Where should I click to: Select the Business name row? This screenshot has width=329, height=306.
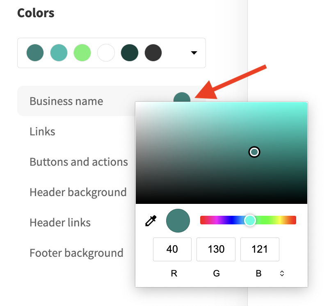pyautogui.click(x=66, y=101)
